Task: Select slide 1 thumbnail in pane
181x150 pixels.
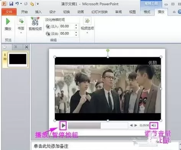Action: pos(18,59)
